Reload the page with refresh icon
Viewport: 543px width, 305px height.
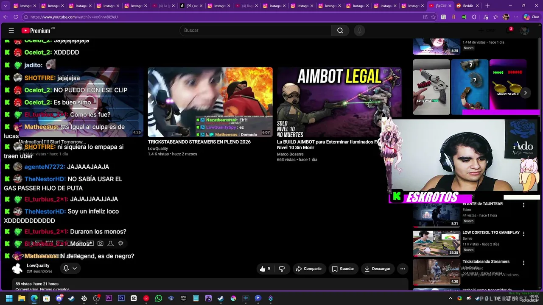click(16, 17)
